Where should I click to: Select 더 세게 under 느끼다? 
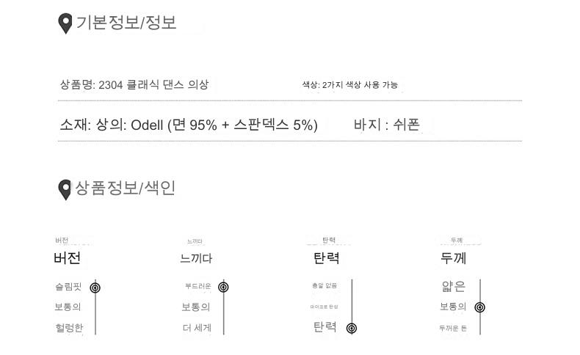point(197,328)
